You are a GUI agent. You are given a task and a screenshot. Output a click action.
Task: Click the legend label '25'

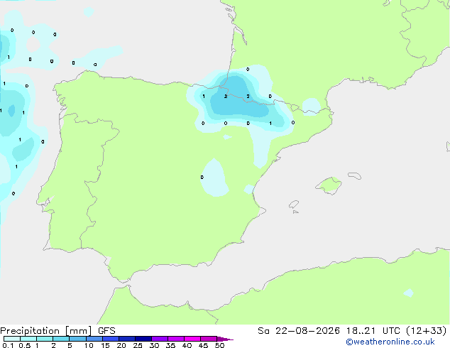(x=138, y=345)
